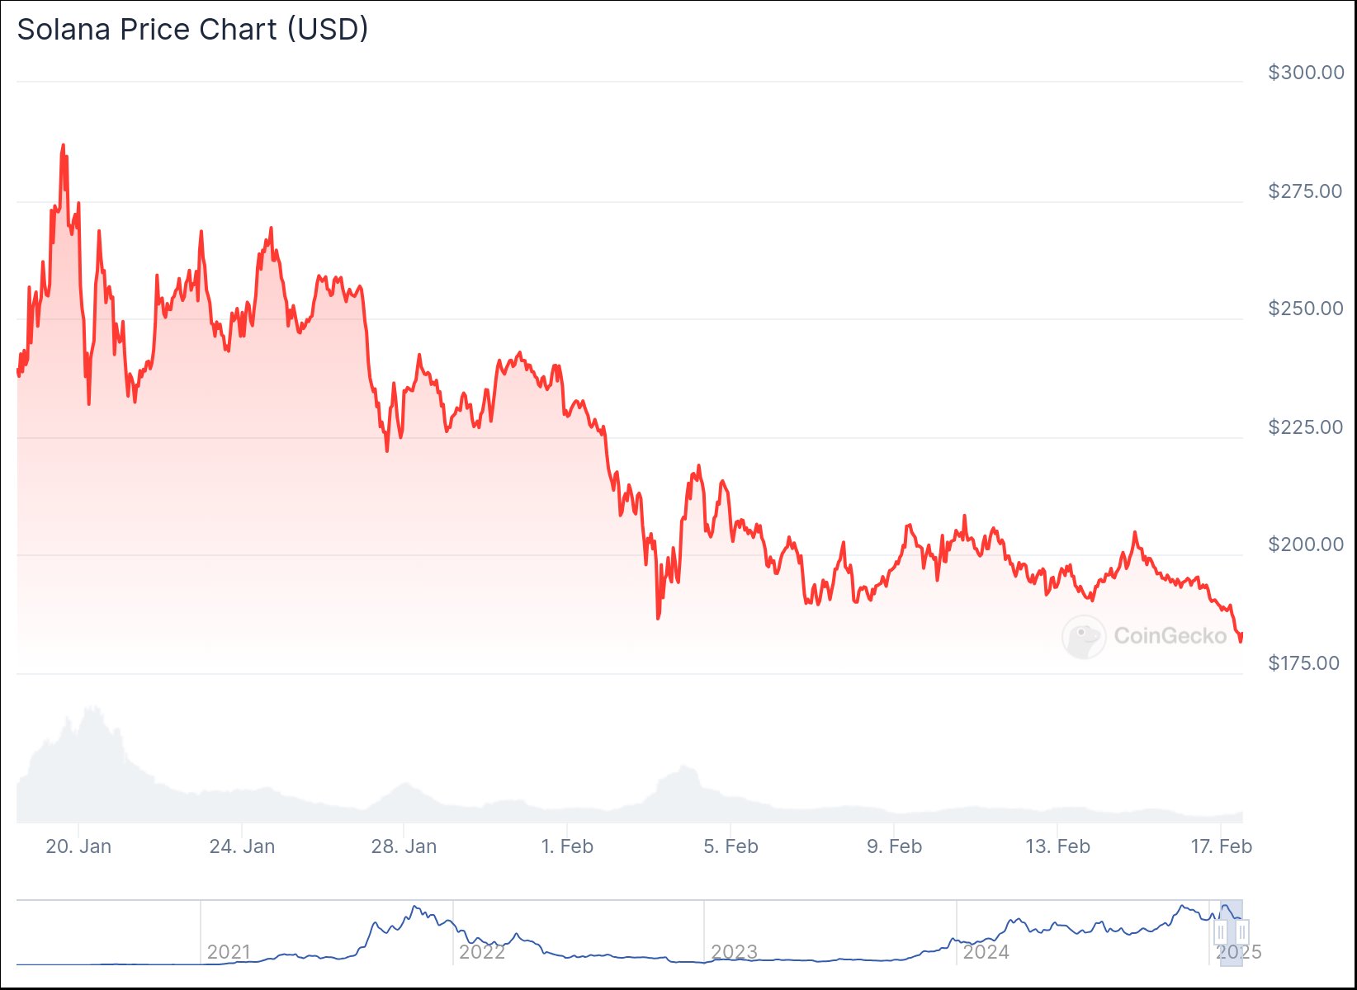Image resolution: width=1357 pixels, height=990 pixels.
Task: Click the 2021 price peak in navigator
Action: pyautogui.click(x=414, y=907)
